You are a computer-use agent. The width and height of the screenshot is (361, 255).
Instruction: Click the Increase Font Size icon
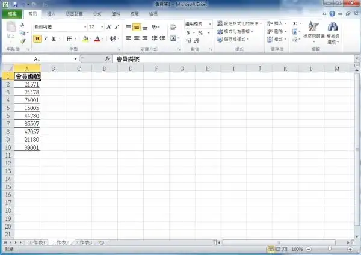click(109, 27)
